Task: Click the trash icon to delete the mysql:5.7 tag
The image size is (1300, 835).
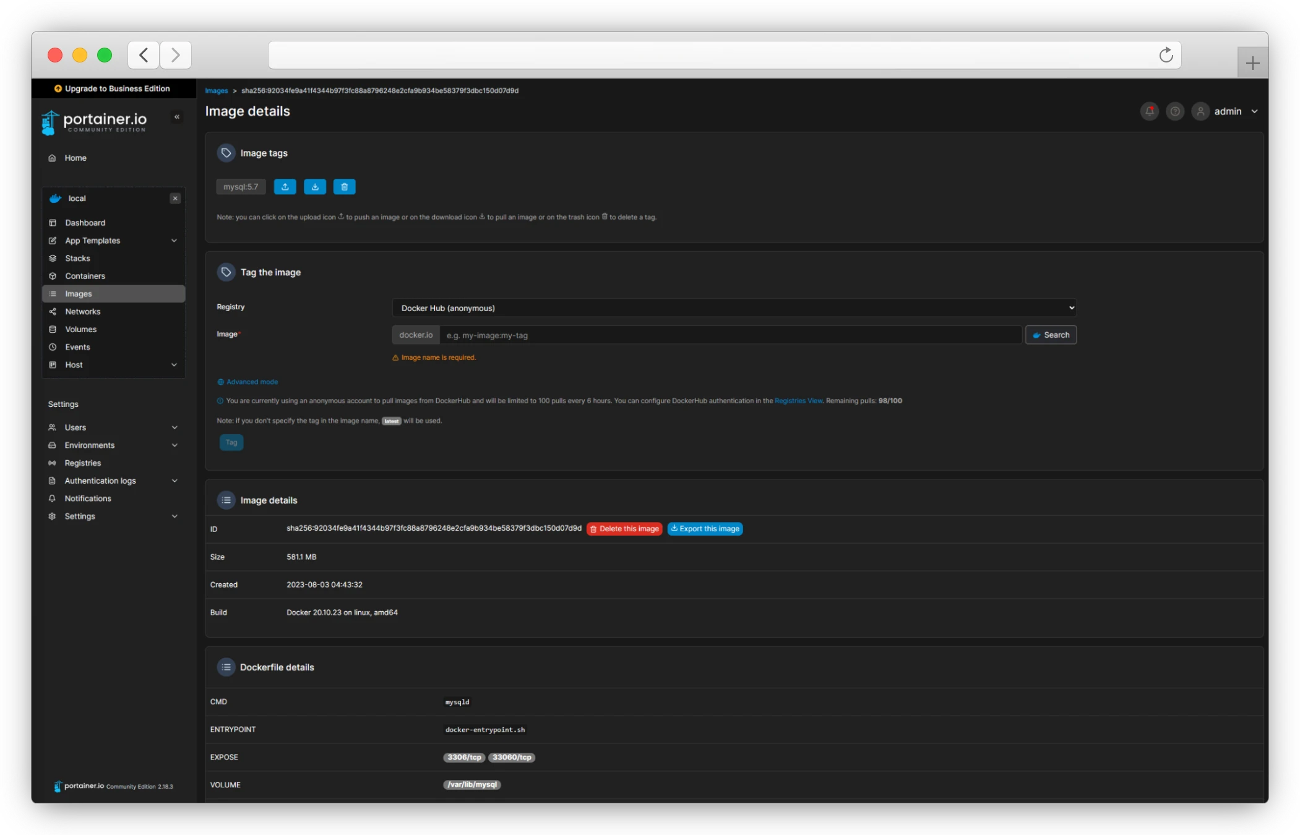Action: click(x=344, y=187)
